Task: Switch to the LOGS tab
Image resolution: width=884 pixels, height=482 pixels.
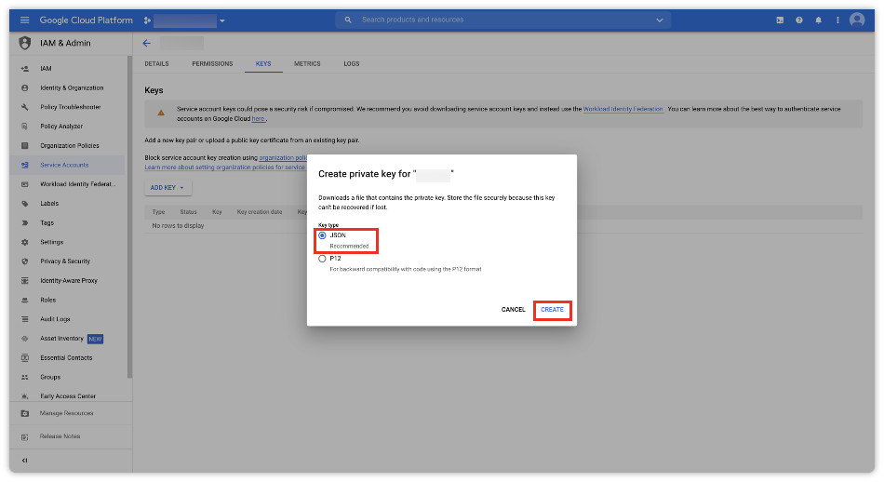Action: pos(351,63)
